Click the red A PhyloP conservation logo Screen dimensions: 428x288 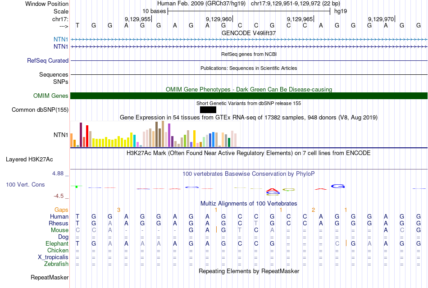coord(272,190)
